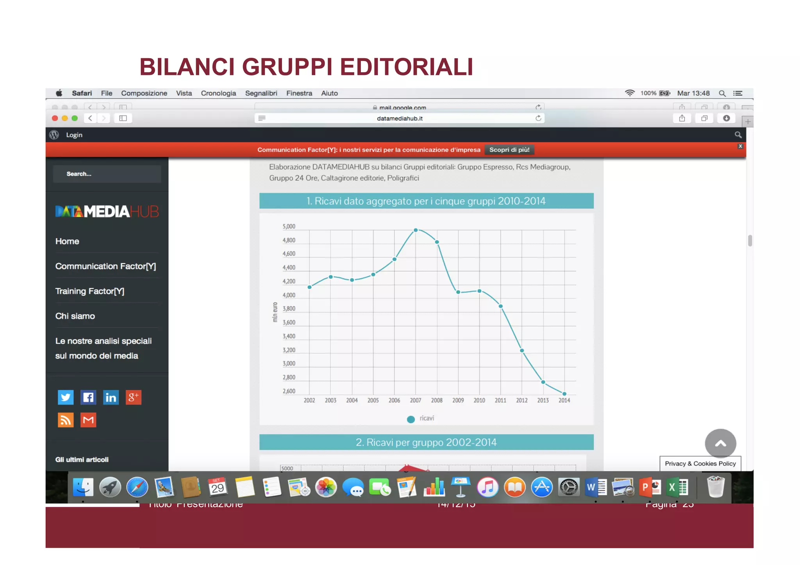800x565 pixels.
Task: Add a new Safari tab with plus
Action: (x=748, y=122)
